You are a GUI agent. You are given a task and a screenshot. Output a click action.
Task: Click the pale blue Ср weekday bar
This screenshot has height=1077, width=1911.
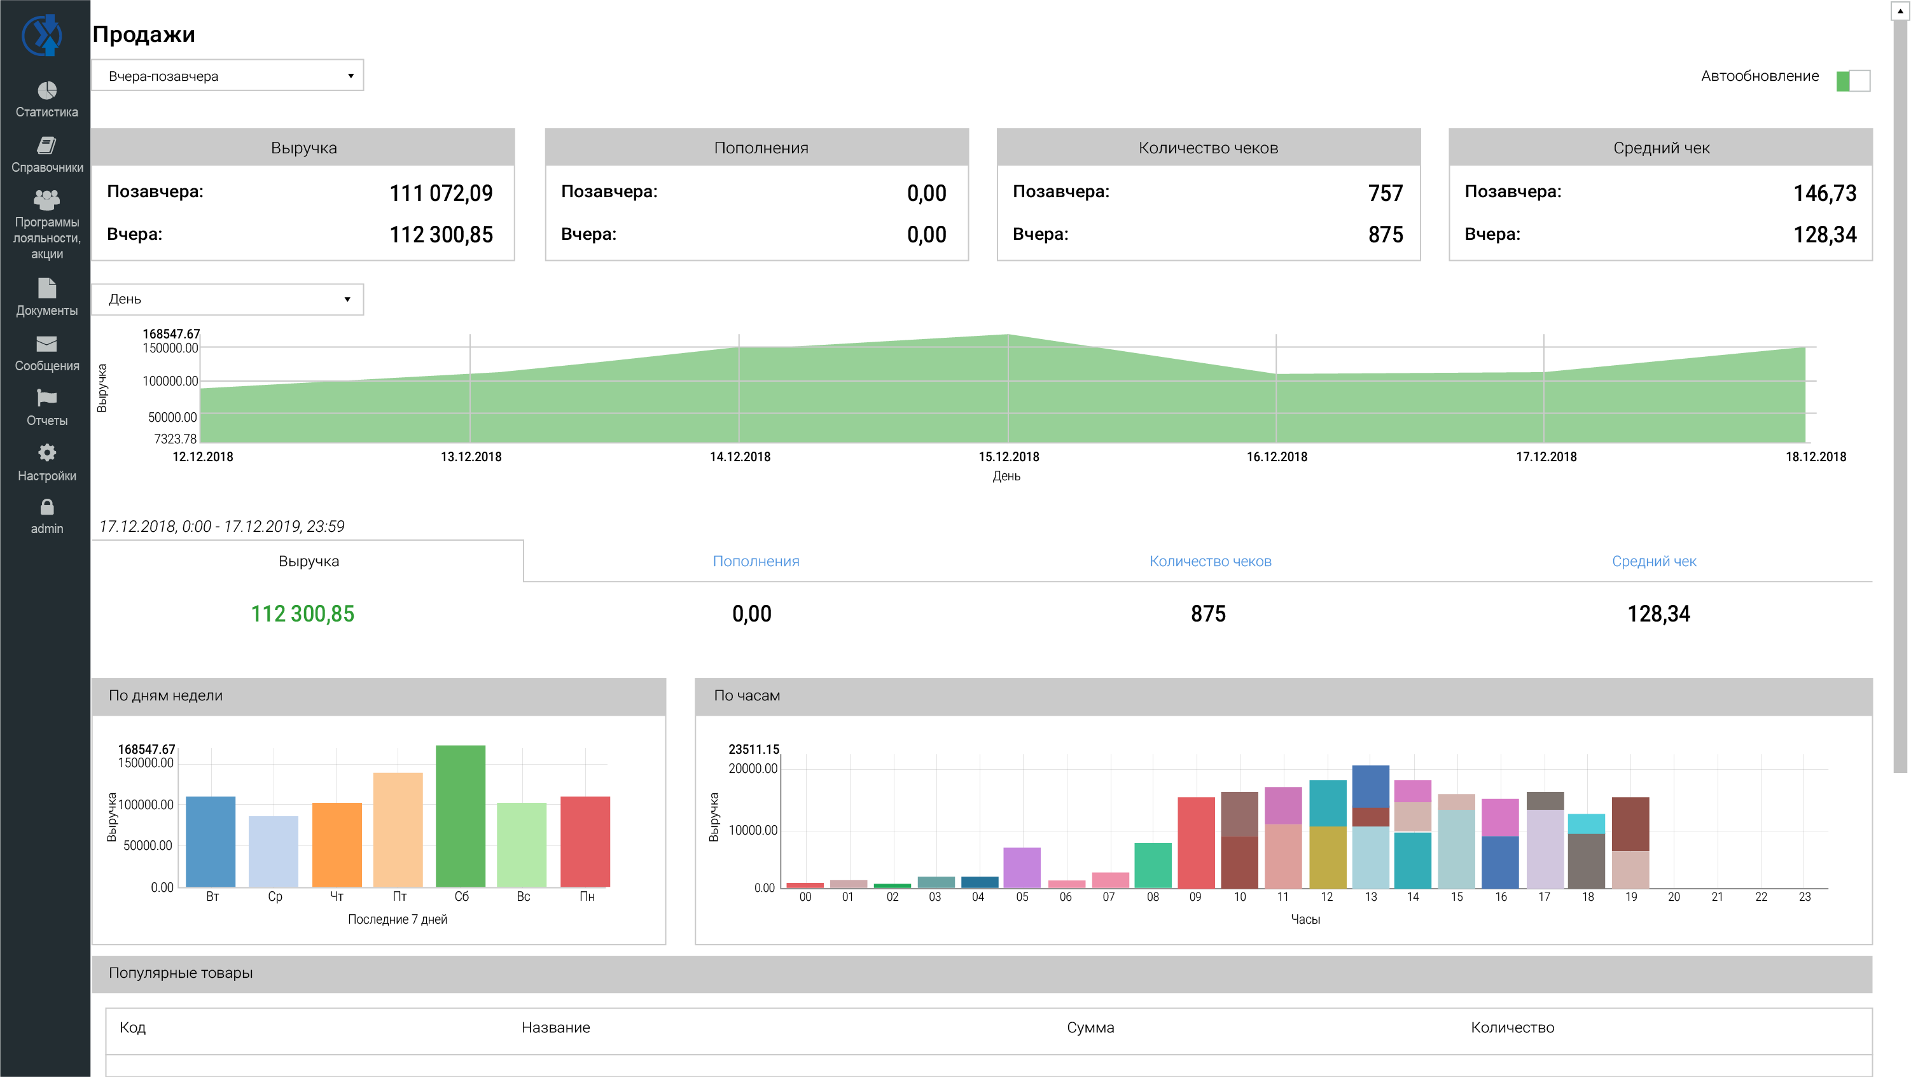click(274, 852)
